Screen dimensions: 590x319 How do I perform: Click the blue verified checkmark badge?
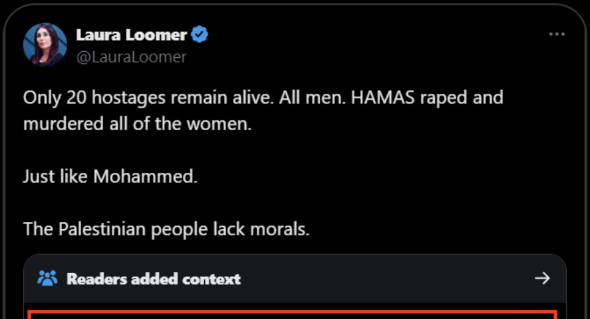coord(200,35)
